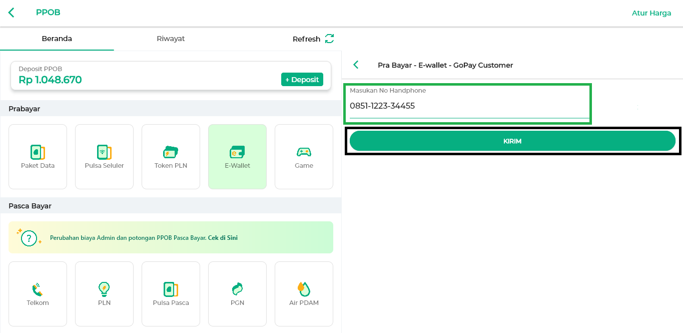Click the Deposit PPOB label
Viewport: 683px width, 333px height.
(40, 69)
